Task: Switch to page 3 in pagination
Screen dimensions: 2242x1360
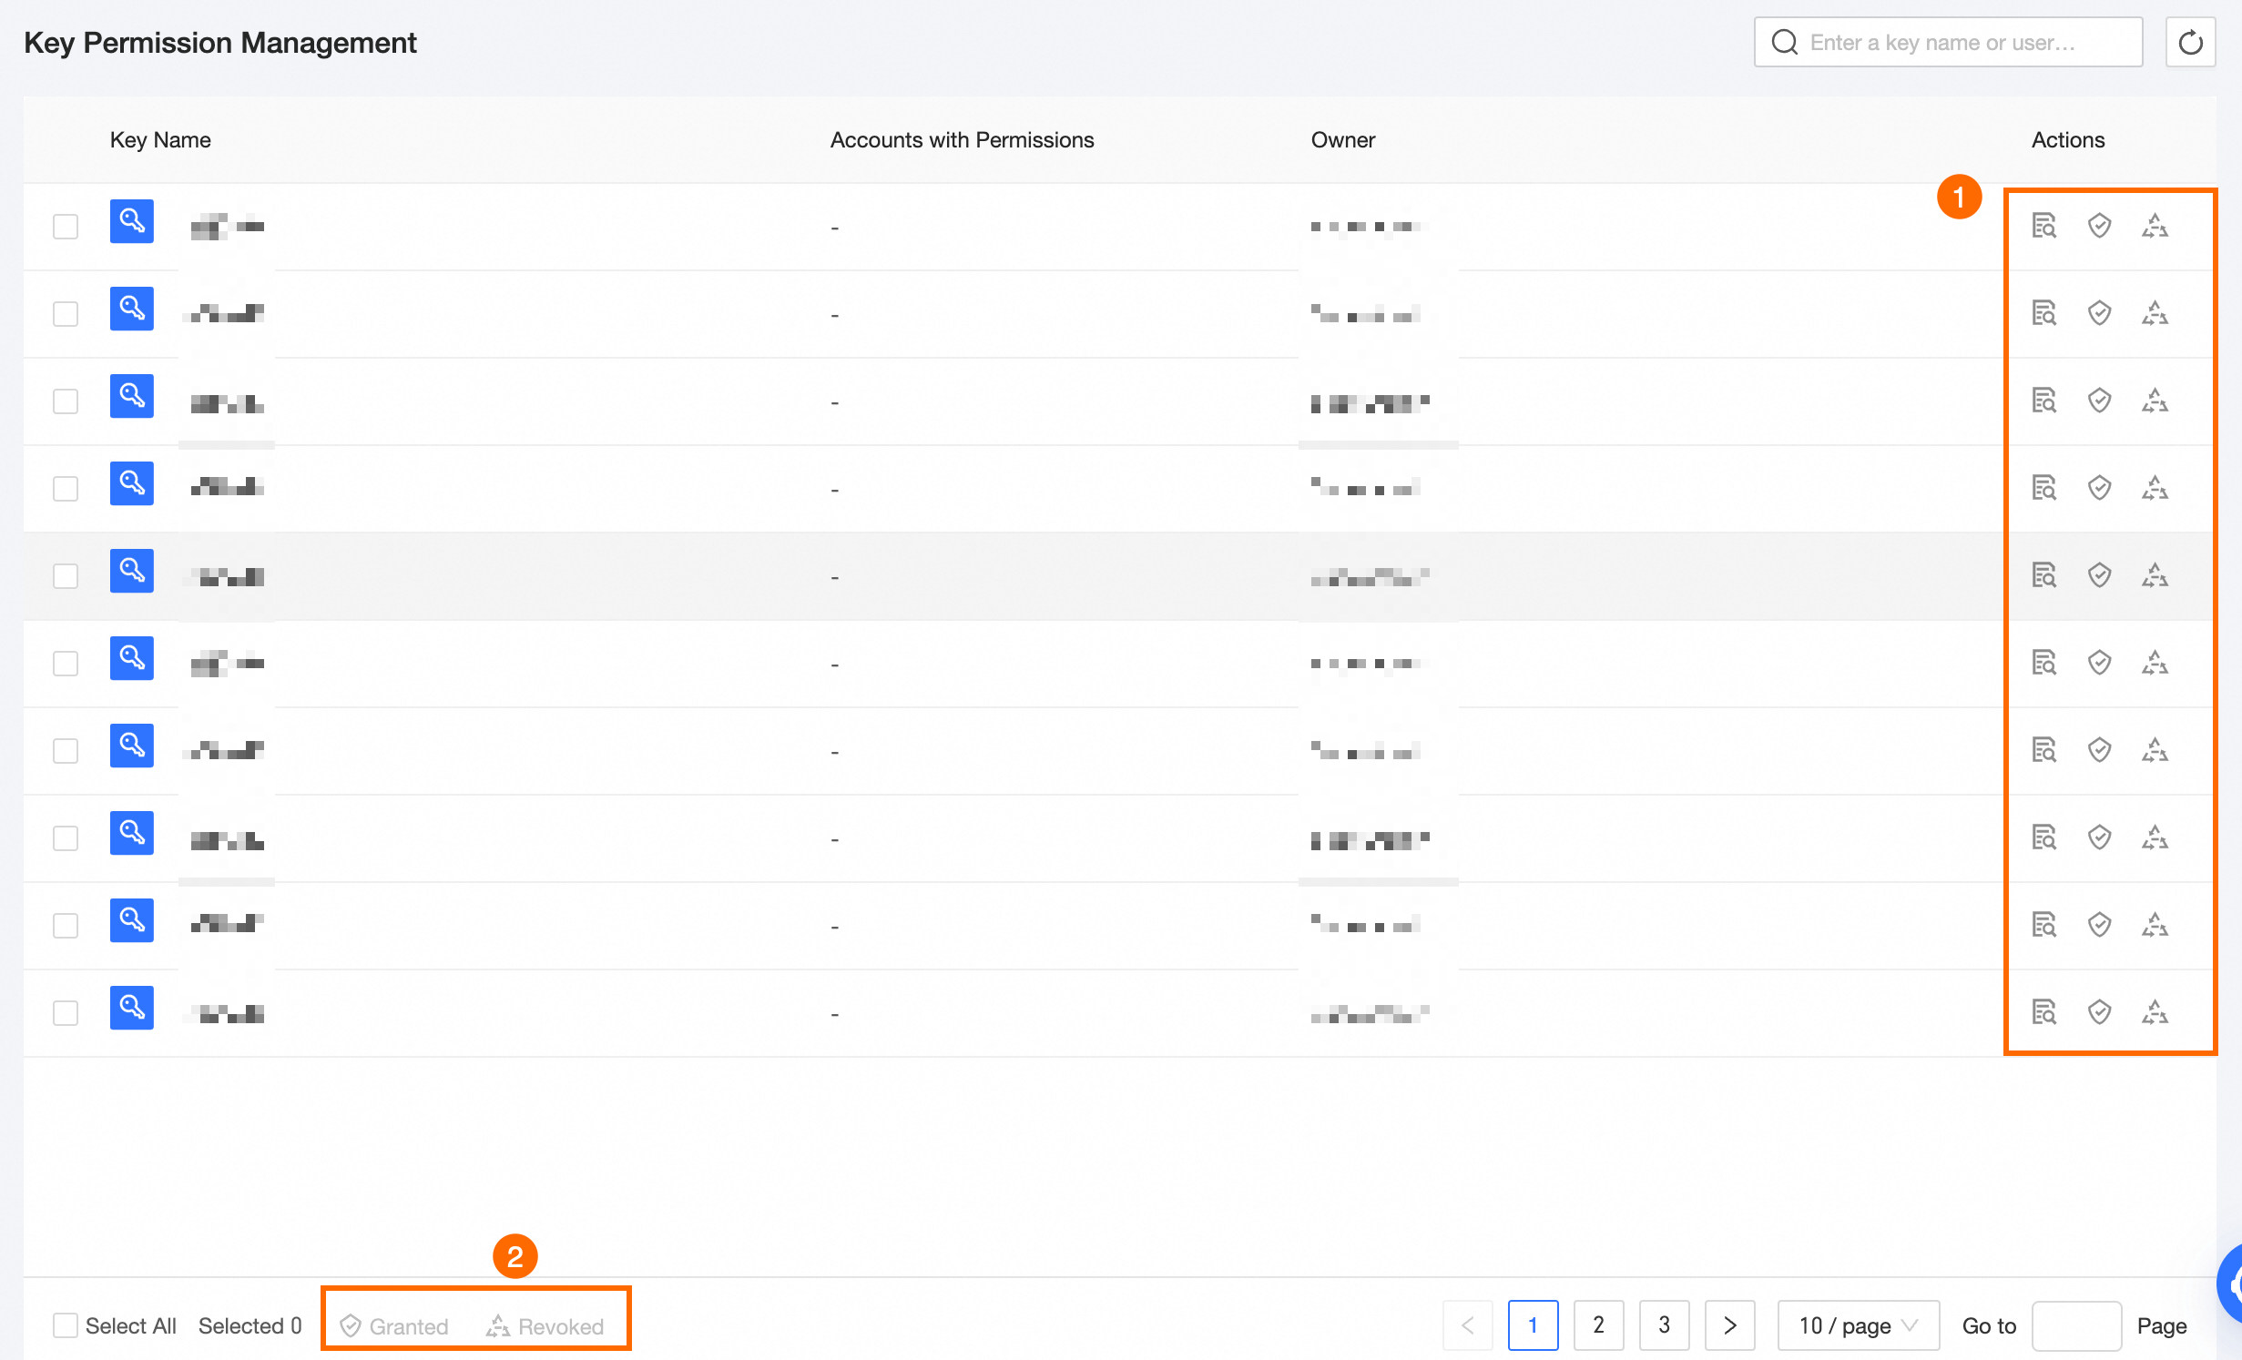Action: (1664, 1325)
